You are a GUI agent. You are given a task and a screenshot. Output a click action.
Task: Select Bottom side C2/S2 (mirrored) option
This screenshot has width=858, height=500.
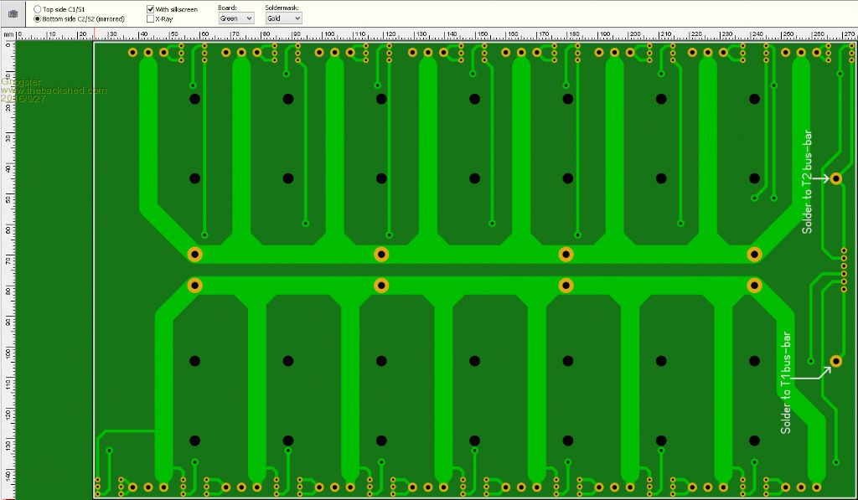click(x=37, y=18)
